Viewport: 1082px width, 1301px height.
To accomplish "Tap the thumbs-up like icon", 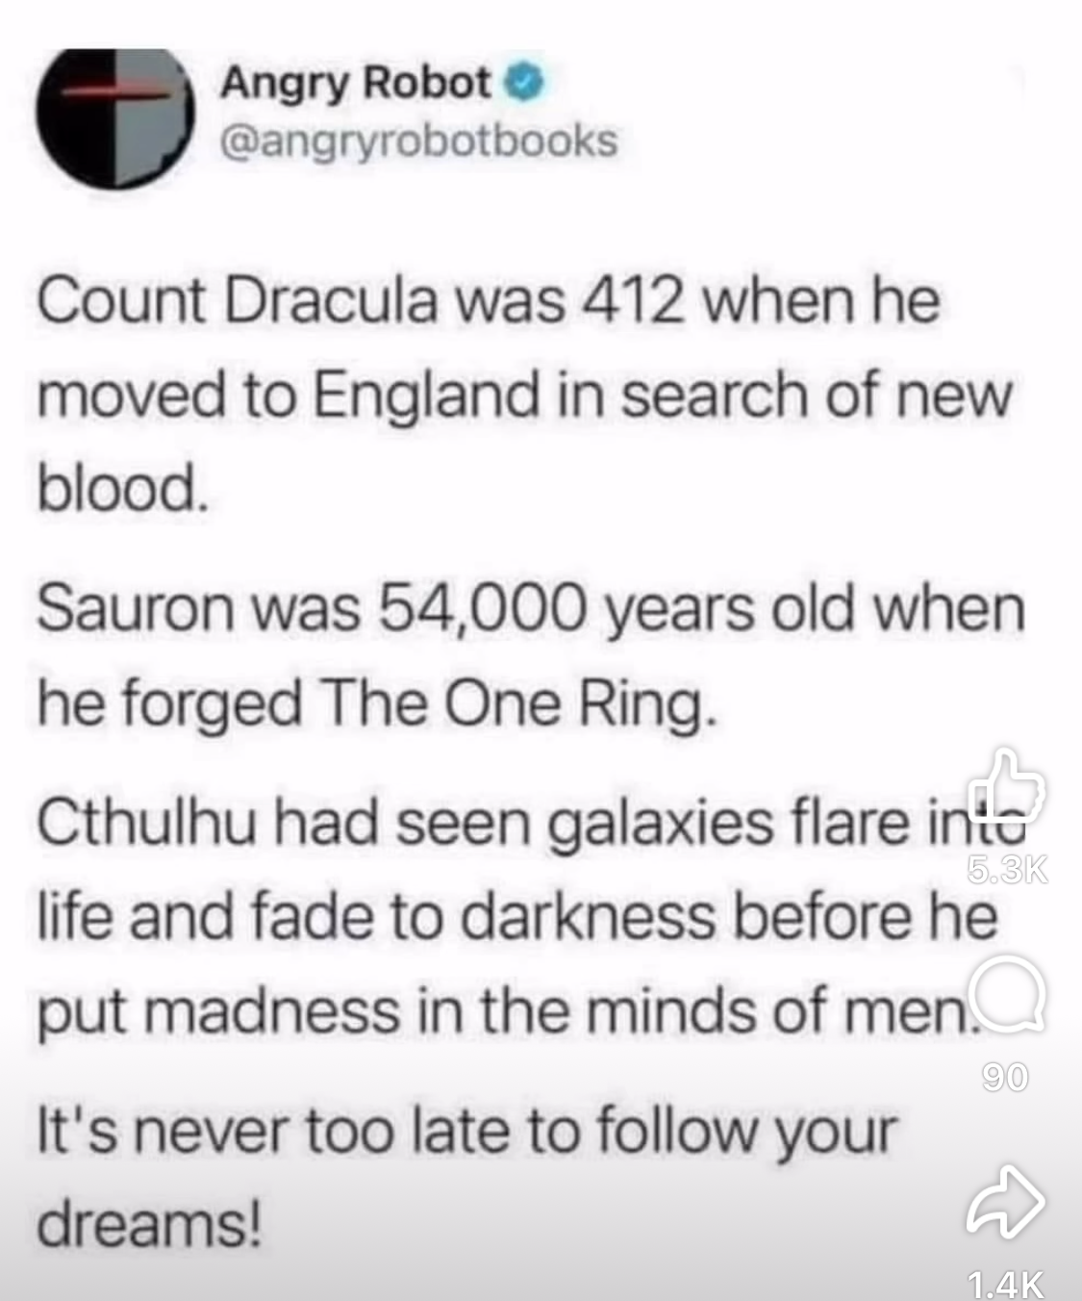I will coord(1006,789).
